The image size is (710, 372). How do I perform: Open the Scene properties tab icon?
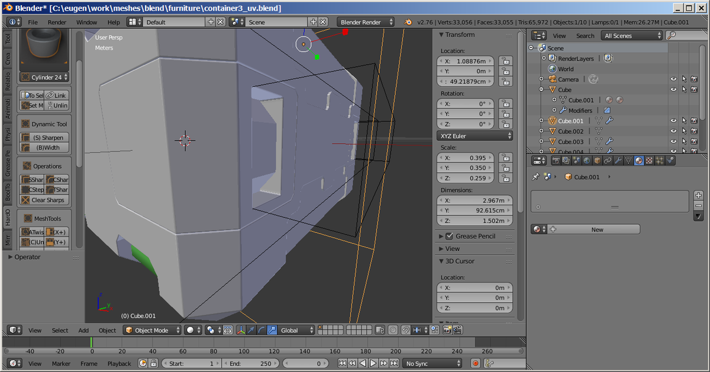point(576,161)
